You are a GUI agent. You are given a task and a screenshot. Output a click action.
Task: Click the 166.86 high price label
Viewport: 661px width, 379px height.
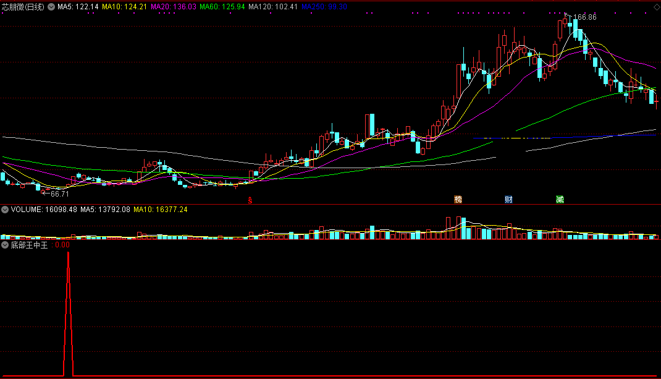point(584,17)
